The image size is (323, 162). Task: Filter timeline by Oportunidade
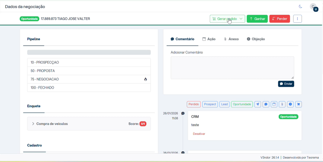tap(242, 104)
